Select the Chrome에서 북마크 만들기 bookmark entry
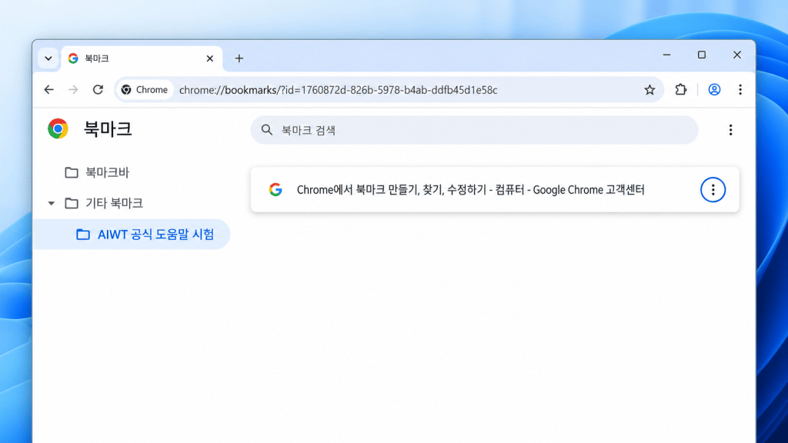The image size is (788, 443). coord(495,190)
